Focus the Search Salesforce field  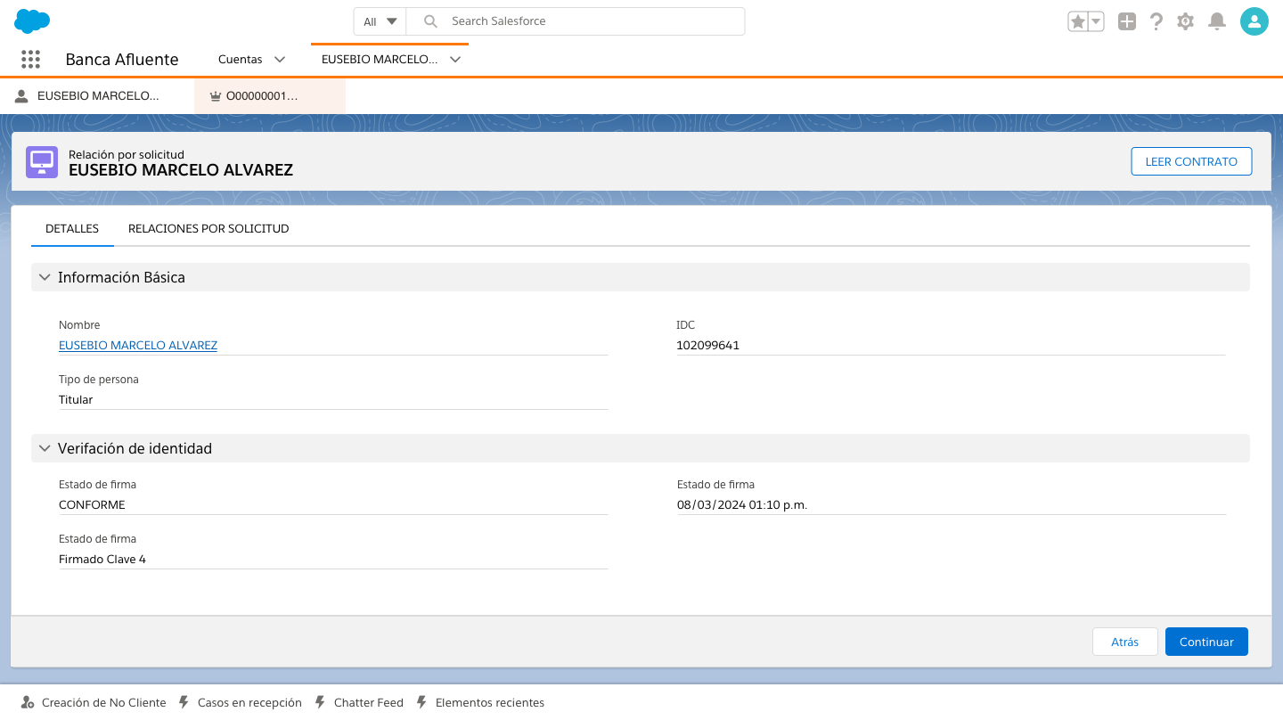pos(576,21)
